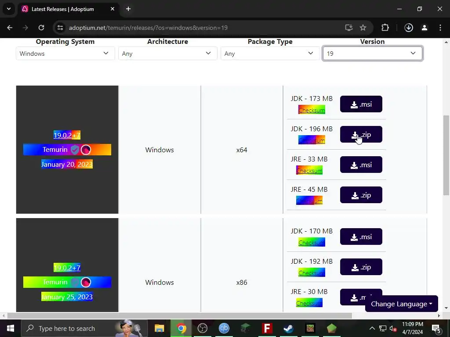Open the graduation-cap block taskbar icon

click(245, 328)
